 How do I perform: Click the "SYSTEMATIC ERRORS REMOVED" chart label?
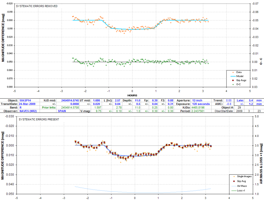click(x=37, y=6)
